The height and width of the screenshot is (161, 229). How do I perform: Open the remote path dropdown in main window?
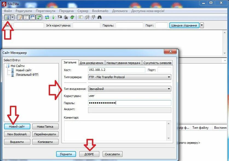[225, 60]
